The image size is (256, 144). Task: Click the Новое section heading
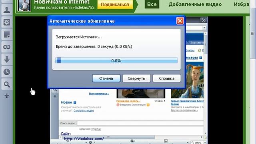[x=66, y=102]
